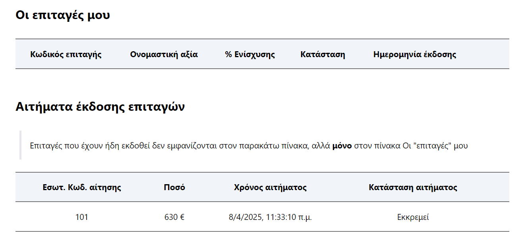Click the 'Ποσό' column header
This screenshot has width=526, height=233.
click(x=174, y=187)
